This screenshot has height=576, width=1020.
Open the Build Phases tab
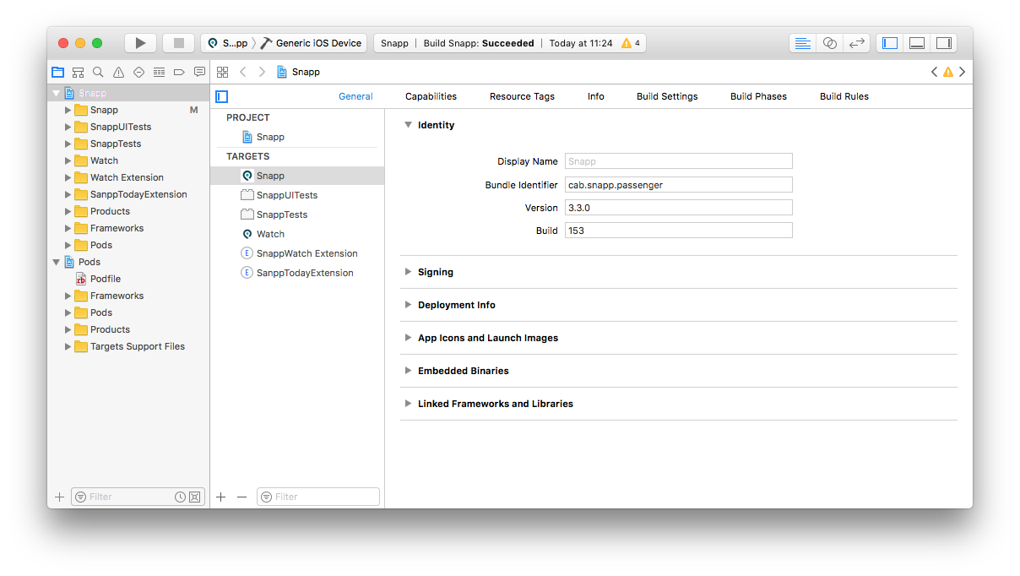(758, 96)
